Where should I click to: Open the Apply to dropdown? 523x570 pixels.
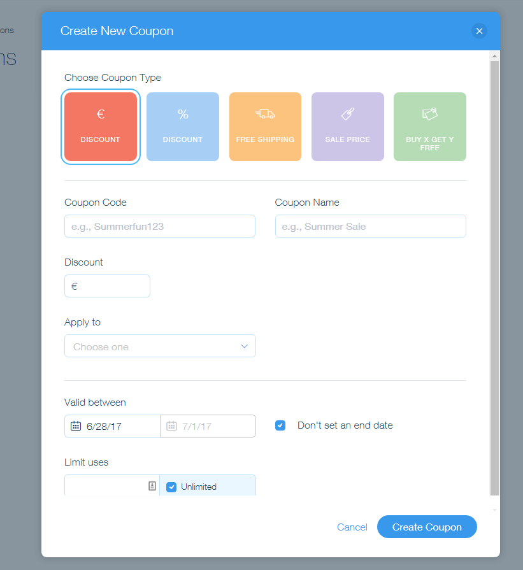160,346
